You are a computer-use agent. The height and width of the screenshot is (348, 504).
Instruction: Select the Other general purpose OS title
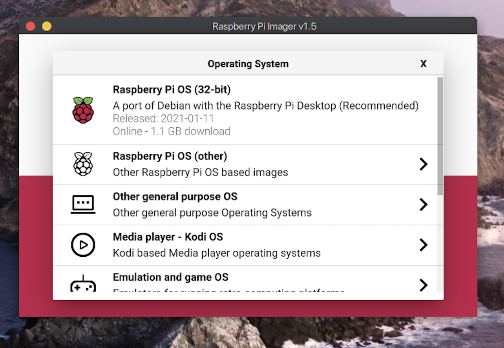[175, 196]
